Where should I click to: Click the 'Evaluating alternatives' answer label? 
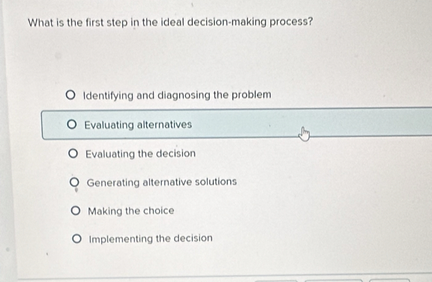[x=138, y=125]
